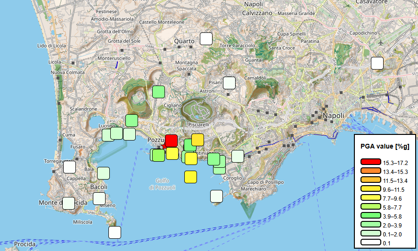The image size is (418, 251).
Task: Click the white station marker beside Pisani
Action: tap(229, 83)
